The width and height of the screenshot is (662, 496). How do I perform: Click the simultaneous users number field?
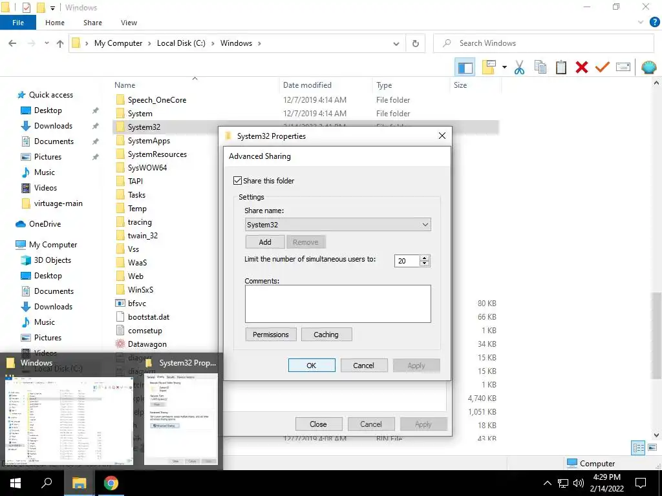pos(407,261)
